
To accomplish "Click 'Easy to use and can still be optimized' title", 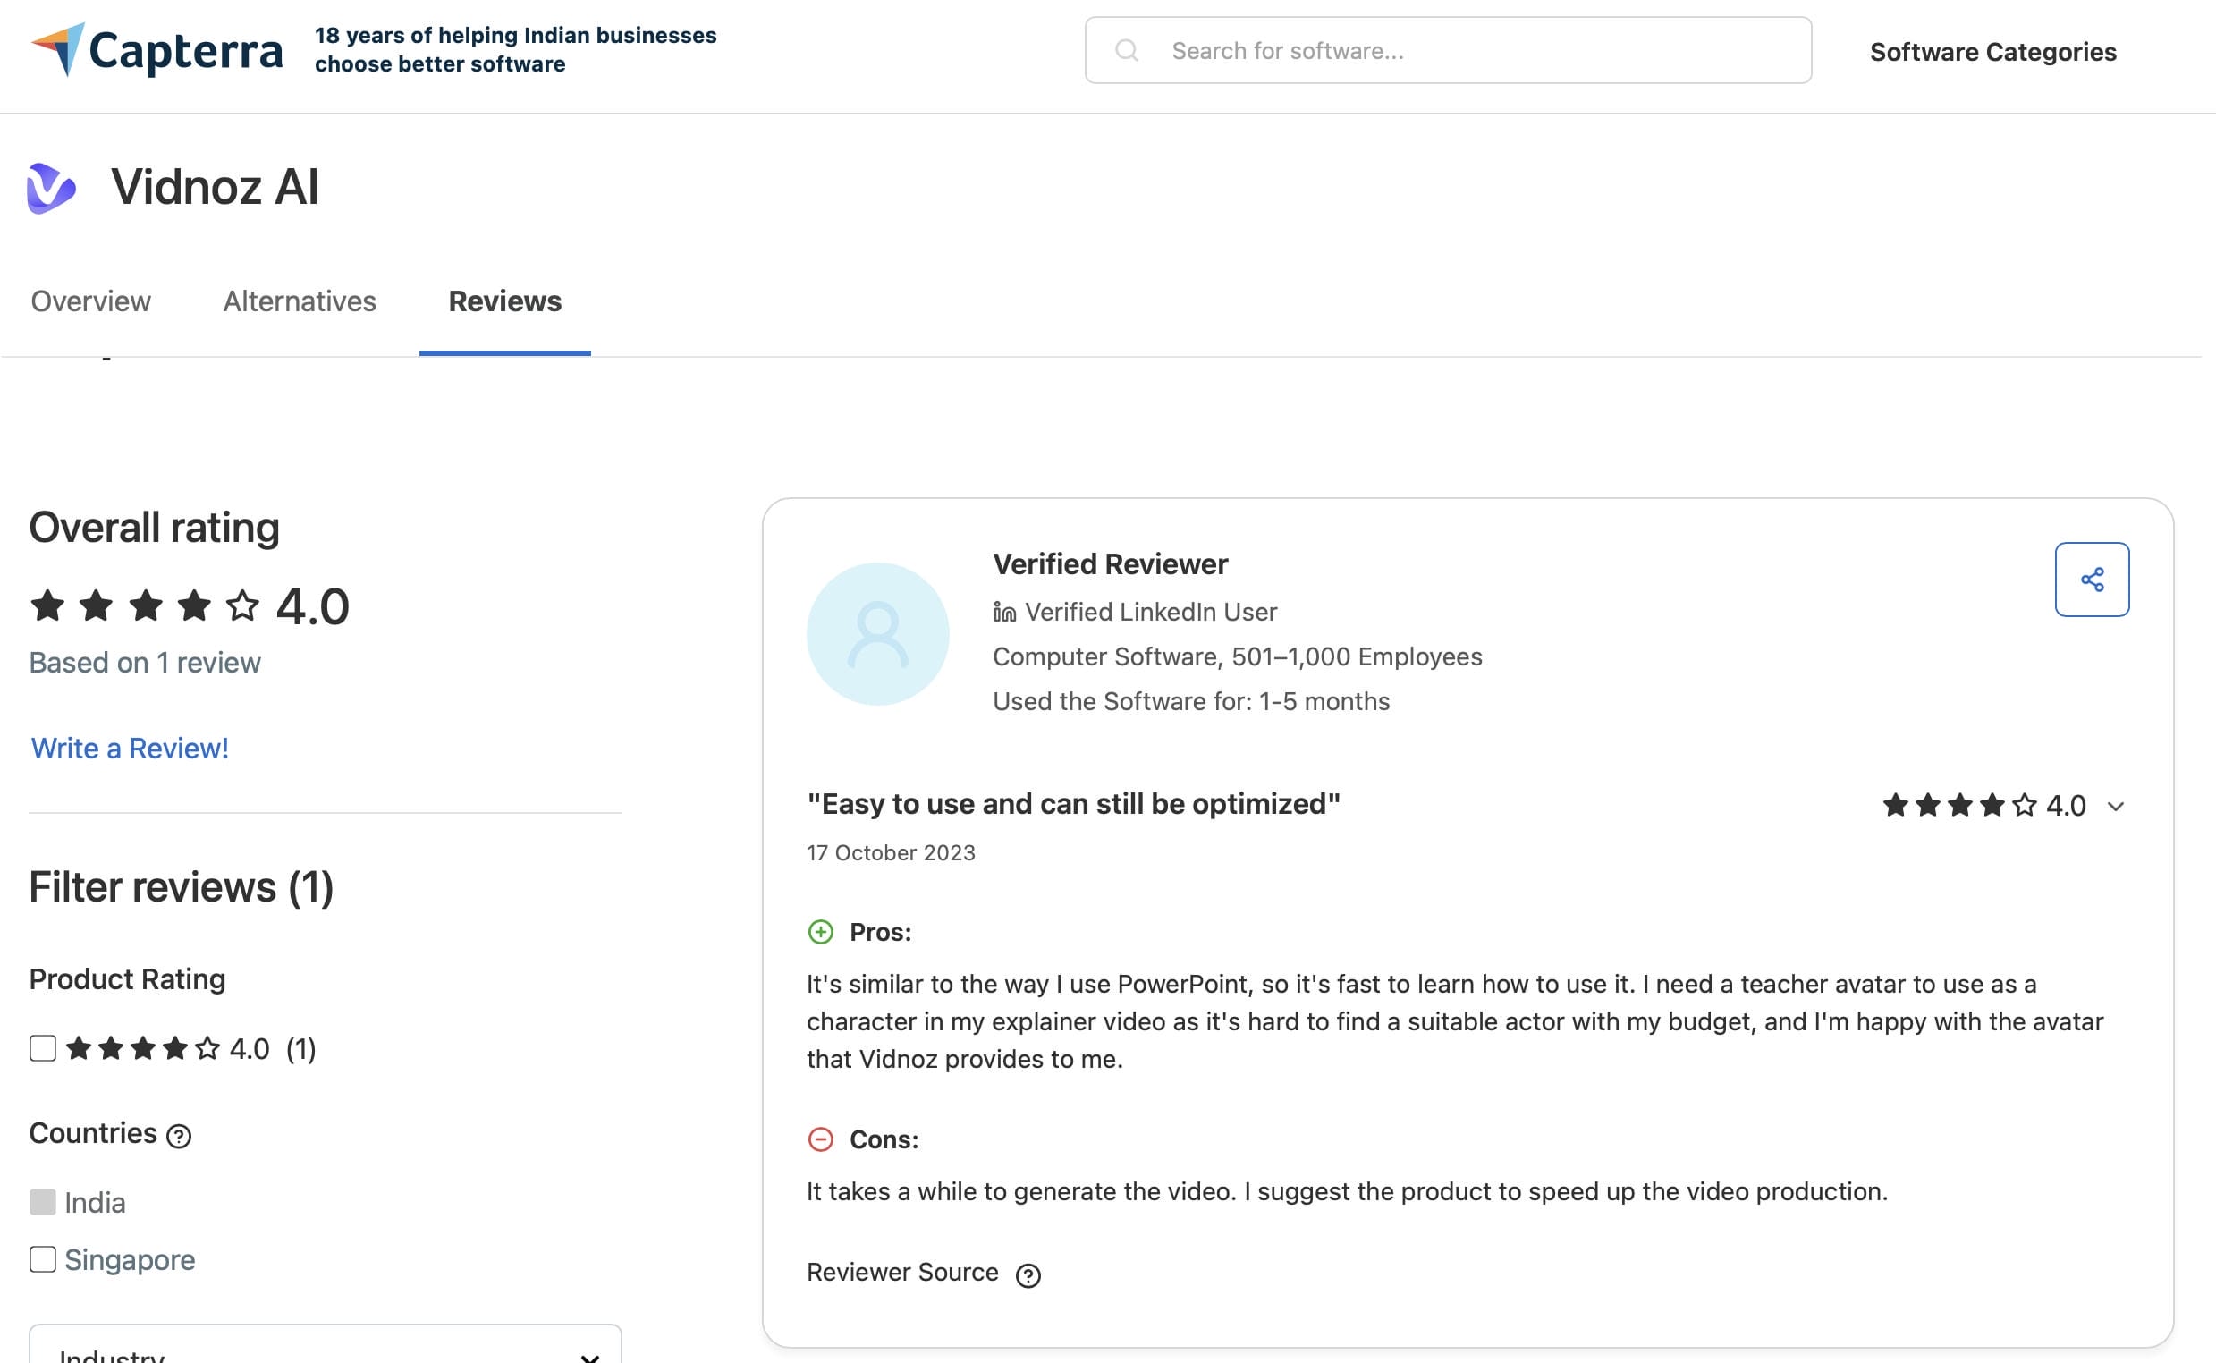I will [1073, 803].
